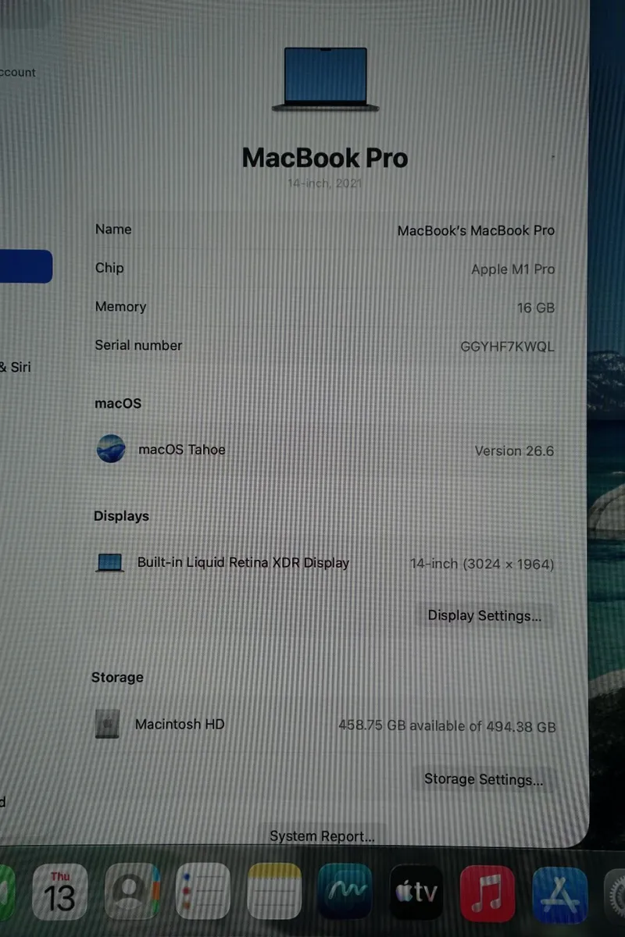This screenshot has width=625, height=937.
Task: Open Calendar app in the Dock
Action: tap(60, 892)
